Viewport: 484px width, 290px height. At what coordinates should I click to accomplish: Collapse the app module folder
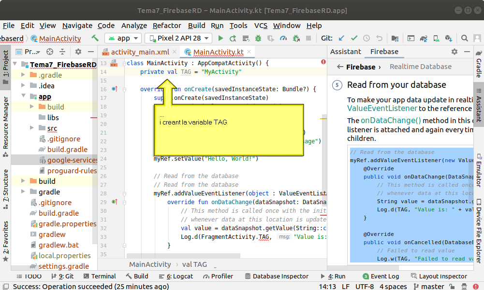(24, 96)
